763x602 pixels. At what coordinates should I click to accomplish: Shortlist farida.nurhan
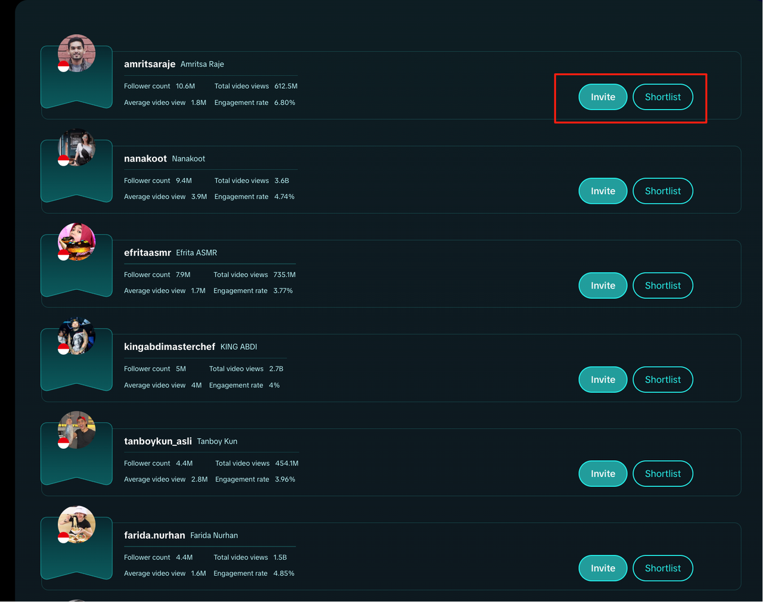pos(663,568)
